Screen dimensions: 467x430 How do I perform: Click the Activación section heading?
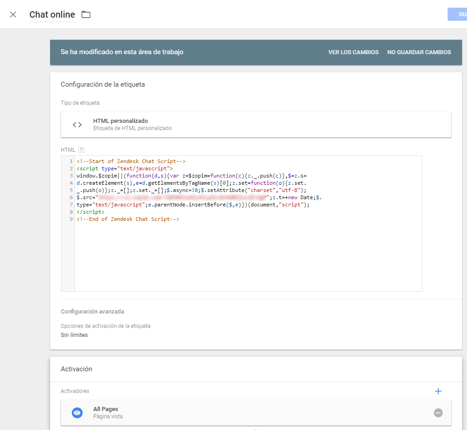[76, 369]
